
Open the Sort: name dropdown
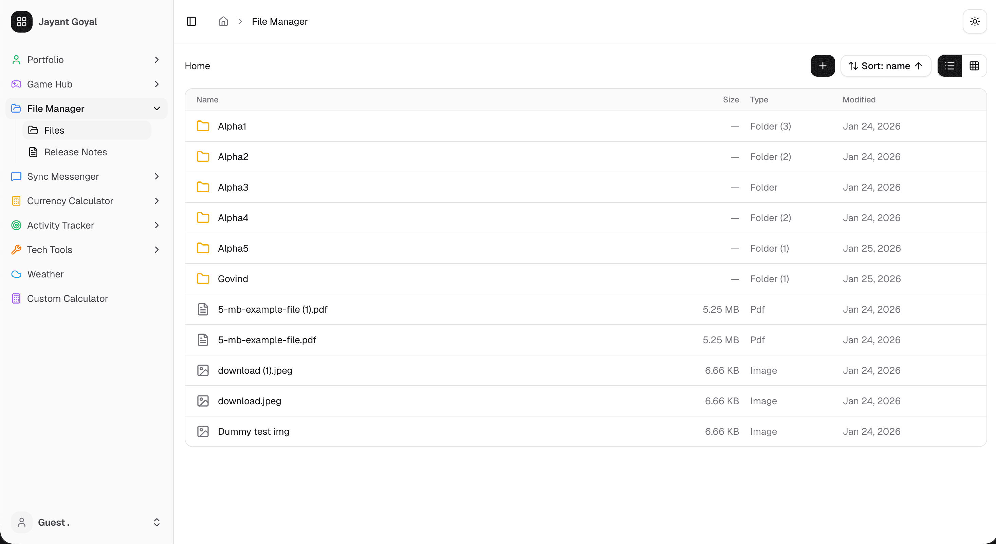(x=885, y=66)
